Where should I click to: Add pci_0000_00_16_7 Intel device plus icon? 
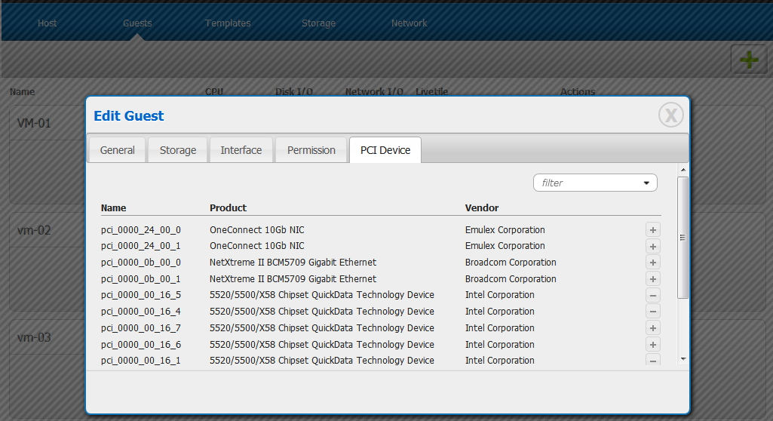coord(653,328)
